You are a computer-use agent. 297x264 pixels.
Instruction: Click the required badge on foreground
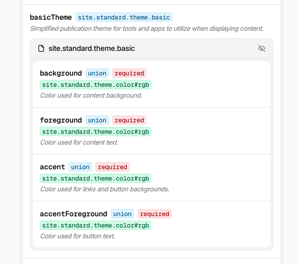click(129, 120)
